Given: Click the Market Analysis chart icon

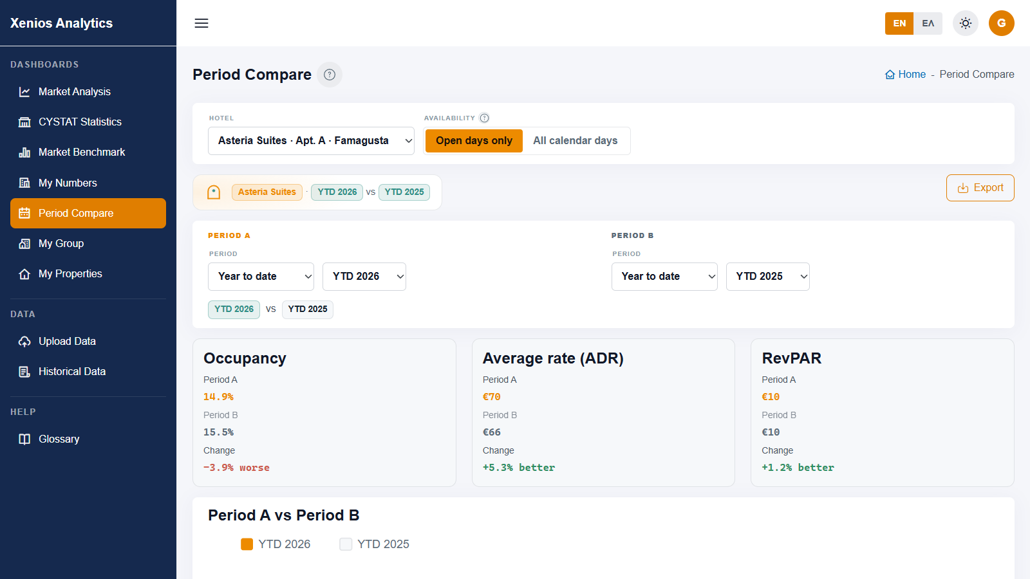Looking at the screenshot, I should pyautogui.click(x=24, y=92).
